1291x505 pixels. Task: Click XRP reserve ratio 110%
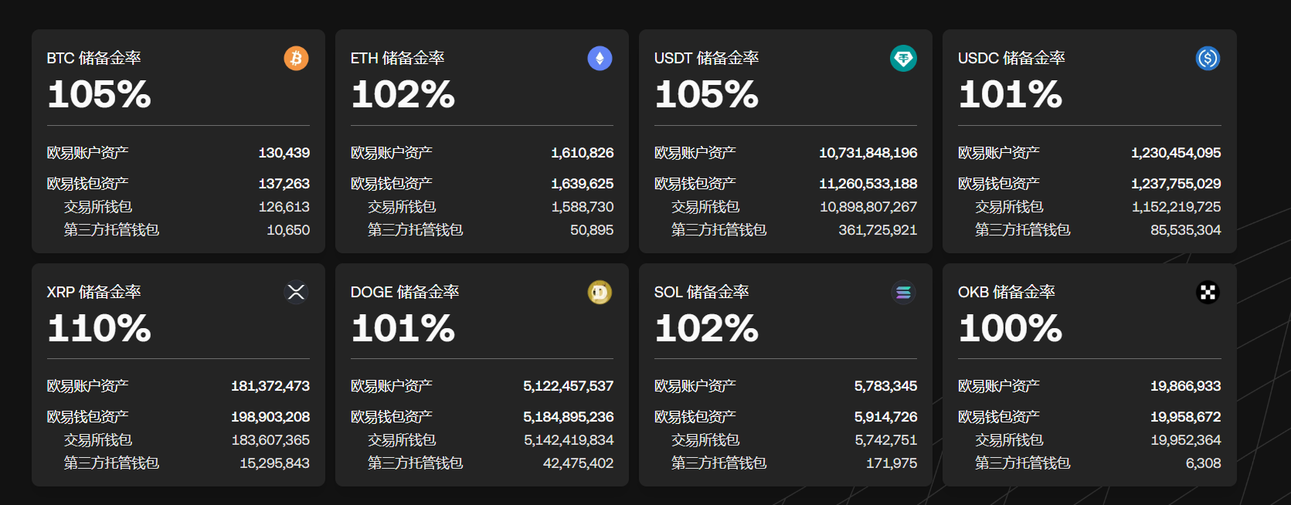[99, 328]
